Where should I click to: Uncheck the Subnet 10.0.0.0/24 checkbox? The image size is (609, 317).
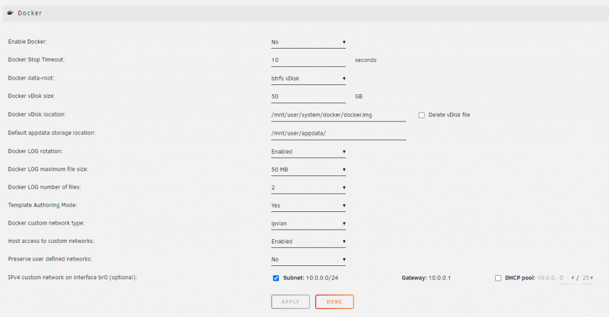276,278
